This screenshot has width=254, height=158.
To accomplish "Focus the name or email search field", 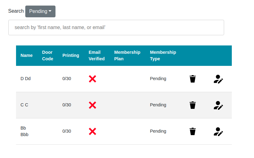I will point(116,28).
